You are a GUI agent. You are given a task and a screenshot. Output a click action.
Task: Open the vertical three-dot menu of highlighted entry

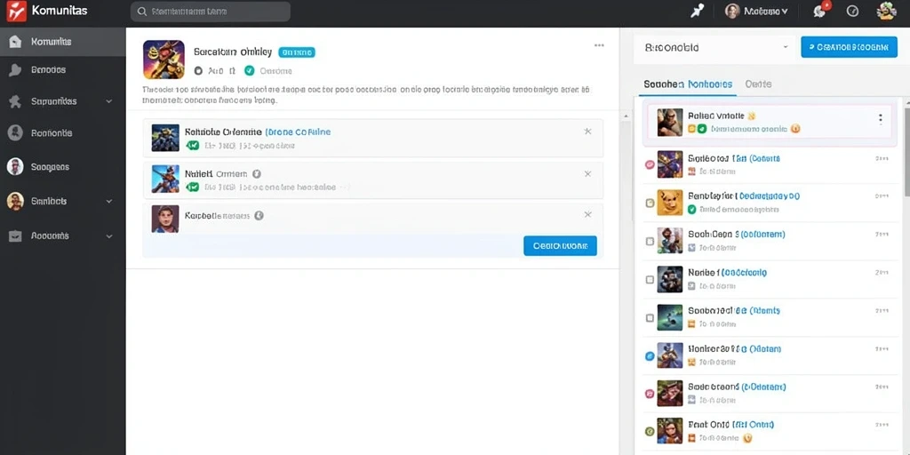coord(880,120)
